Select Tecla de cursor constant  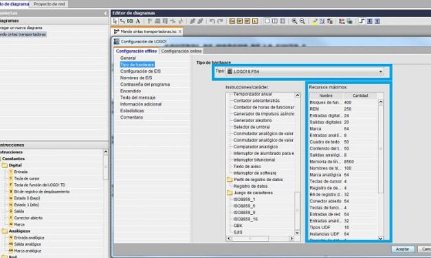pos(27,178)
